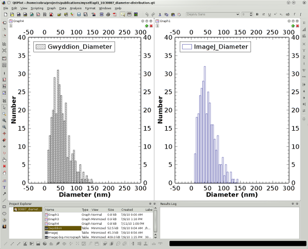Image resolution: width=308 pixels, height=249 pixels.
Task: Open the Edit menu
Action: pyautogui.click(x=14, y=8)
